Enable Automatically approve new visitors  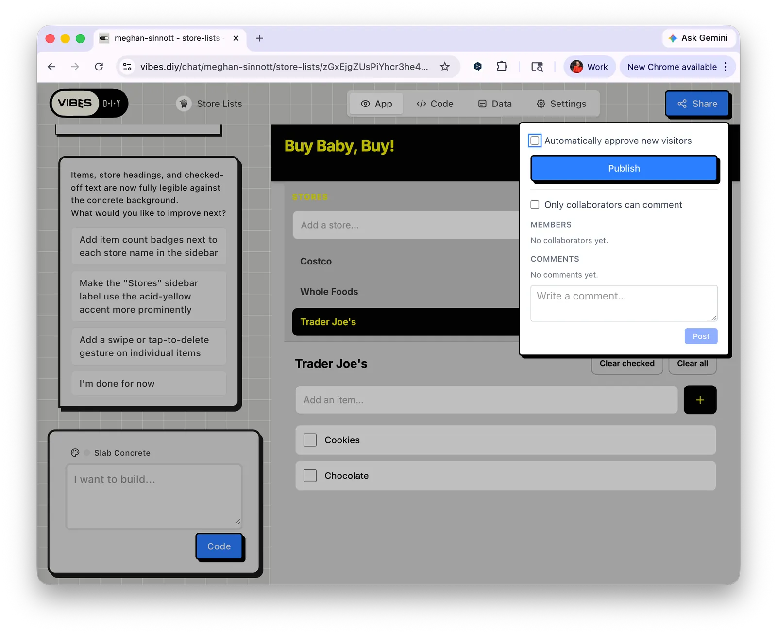535,141
